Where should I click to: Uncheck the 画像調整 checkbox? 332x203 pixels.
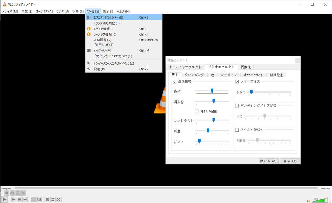point(175,81)
